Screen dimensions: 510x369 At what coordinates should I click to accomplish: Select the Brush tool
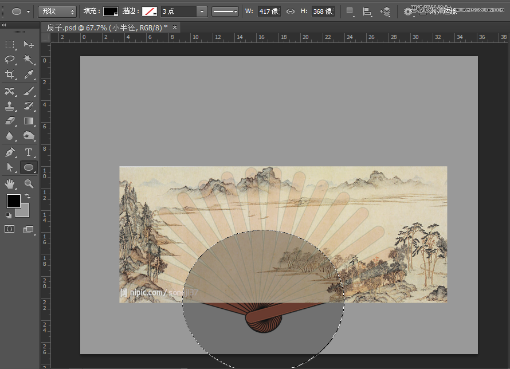click(28, 92)
